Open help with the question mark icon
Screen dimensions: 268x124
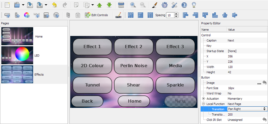[184, 5]
